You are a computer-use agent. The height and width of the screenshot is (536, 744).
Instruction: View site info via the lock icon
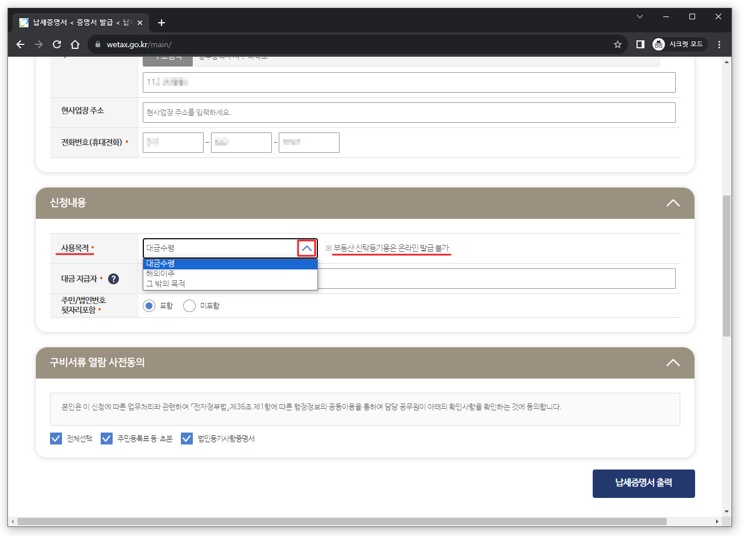pyautogui.click(x=98, y=44)
